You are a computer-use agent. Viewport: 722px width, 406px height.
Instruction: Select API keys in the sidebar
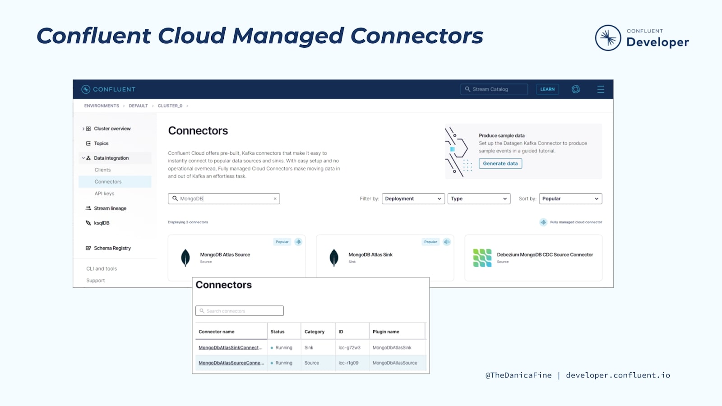[x=104, y=194]
